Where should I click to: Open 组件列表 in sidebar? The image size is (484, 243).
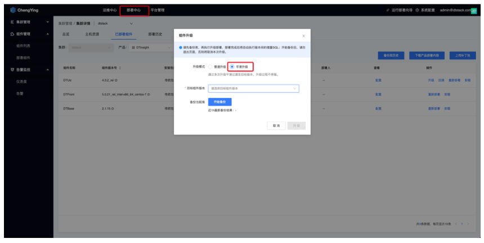click(23, 46)
